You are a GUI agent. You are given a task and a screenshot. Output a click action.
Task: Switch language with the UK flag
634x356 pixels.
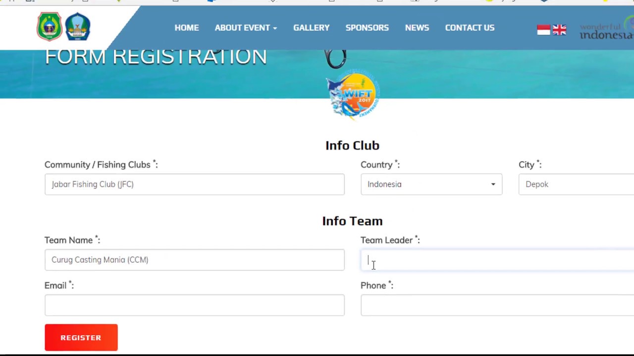click(x=559, y=30)
